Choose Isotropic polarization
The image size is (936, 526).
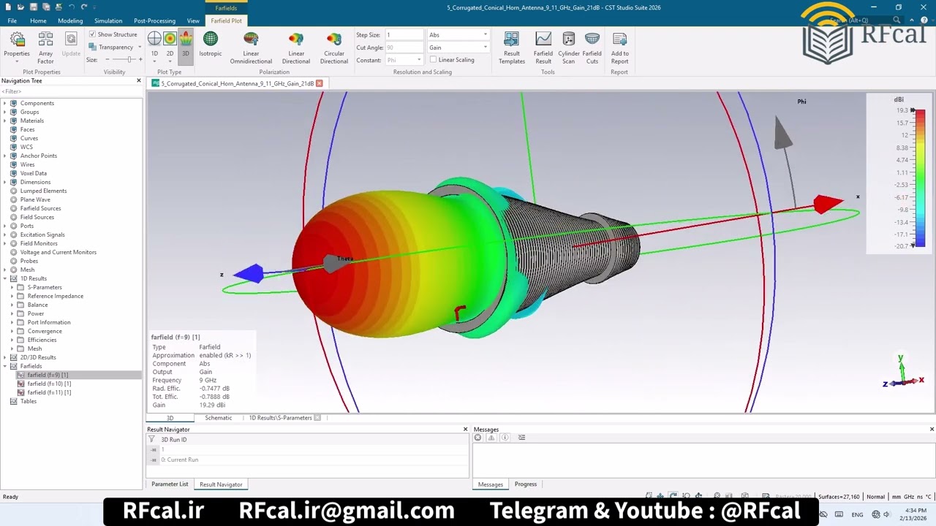(210, 44)
